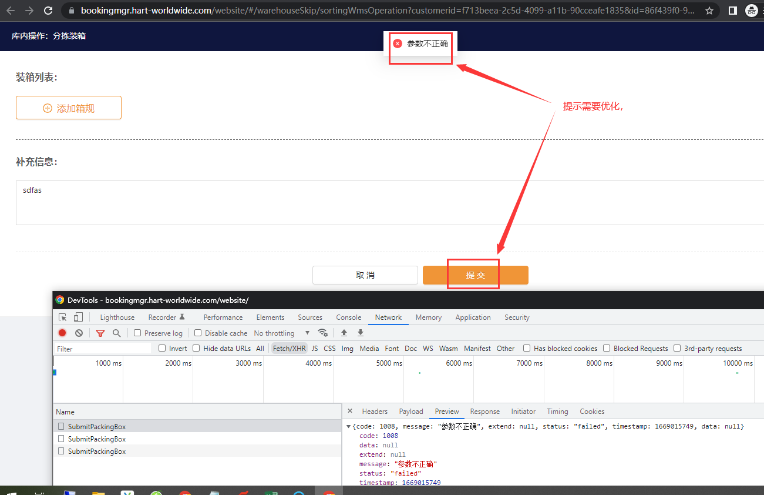
Task: Tick the Hide data URLs checkbox
Action: point(196,348)
